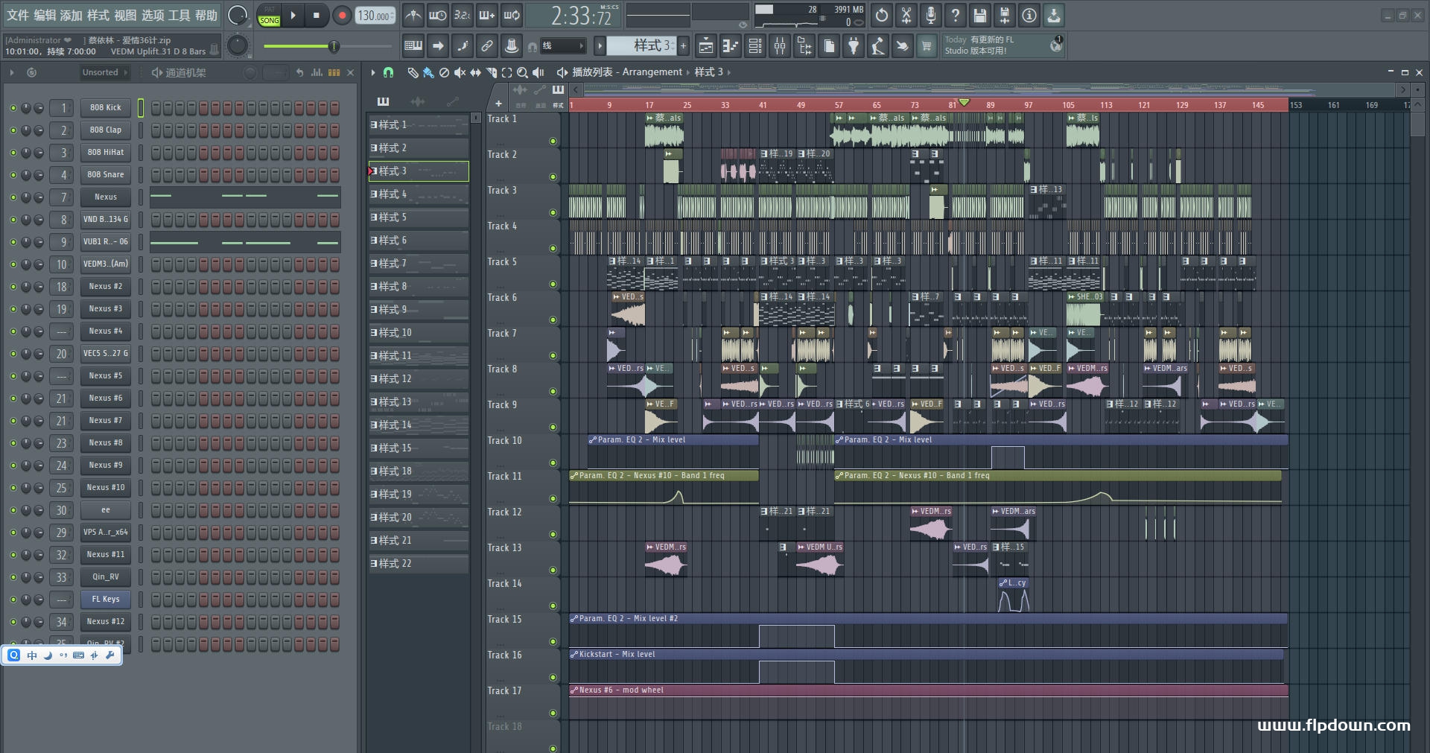This screenshot has height=753, width=1430.
Task: Toggle mute light for 808 Kick channel
Action: coord(13,108)
